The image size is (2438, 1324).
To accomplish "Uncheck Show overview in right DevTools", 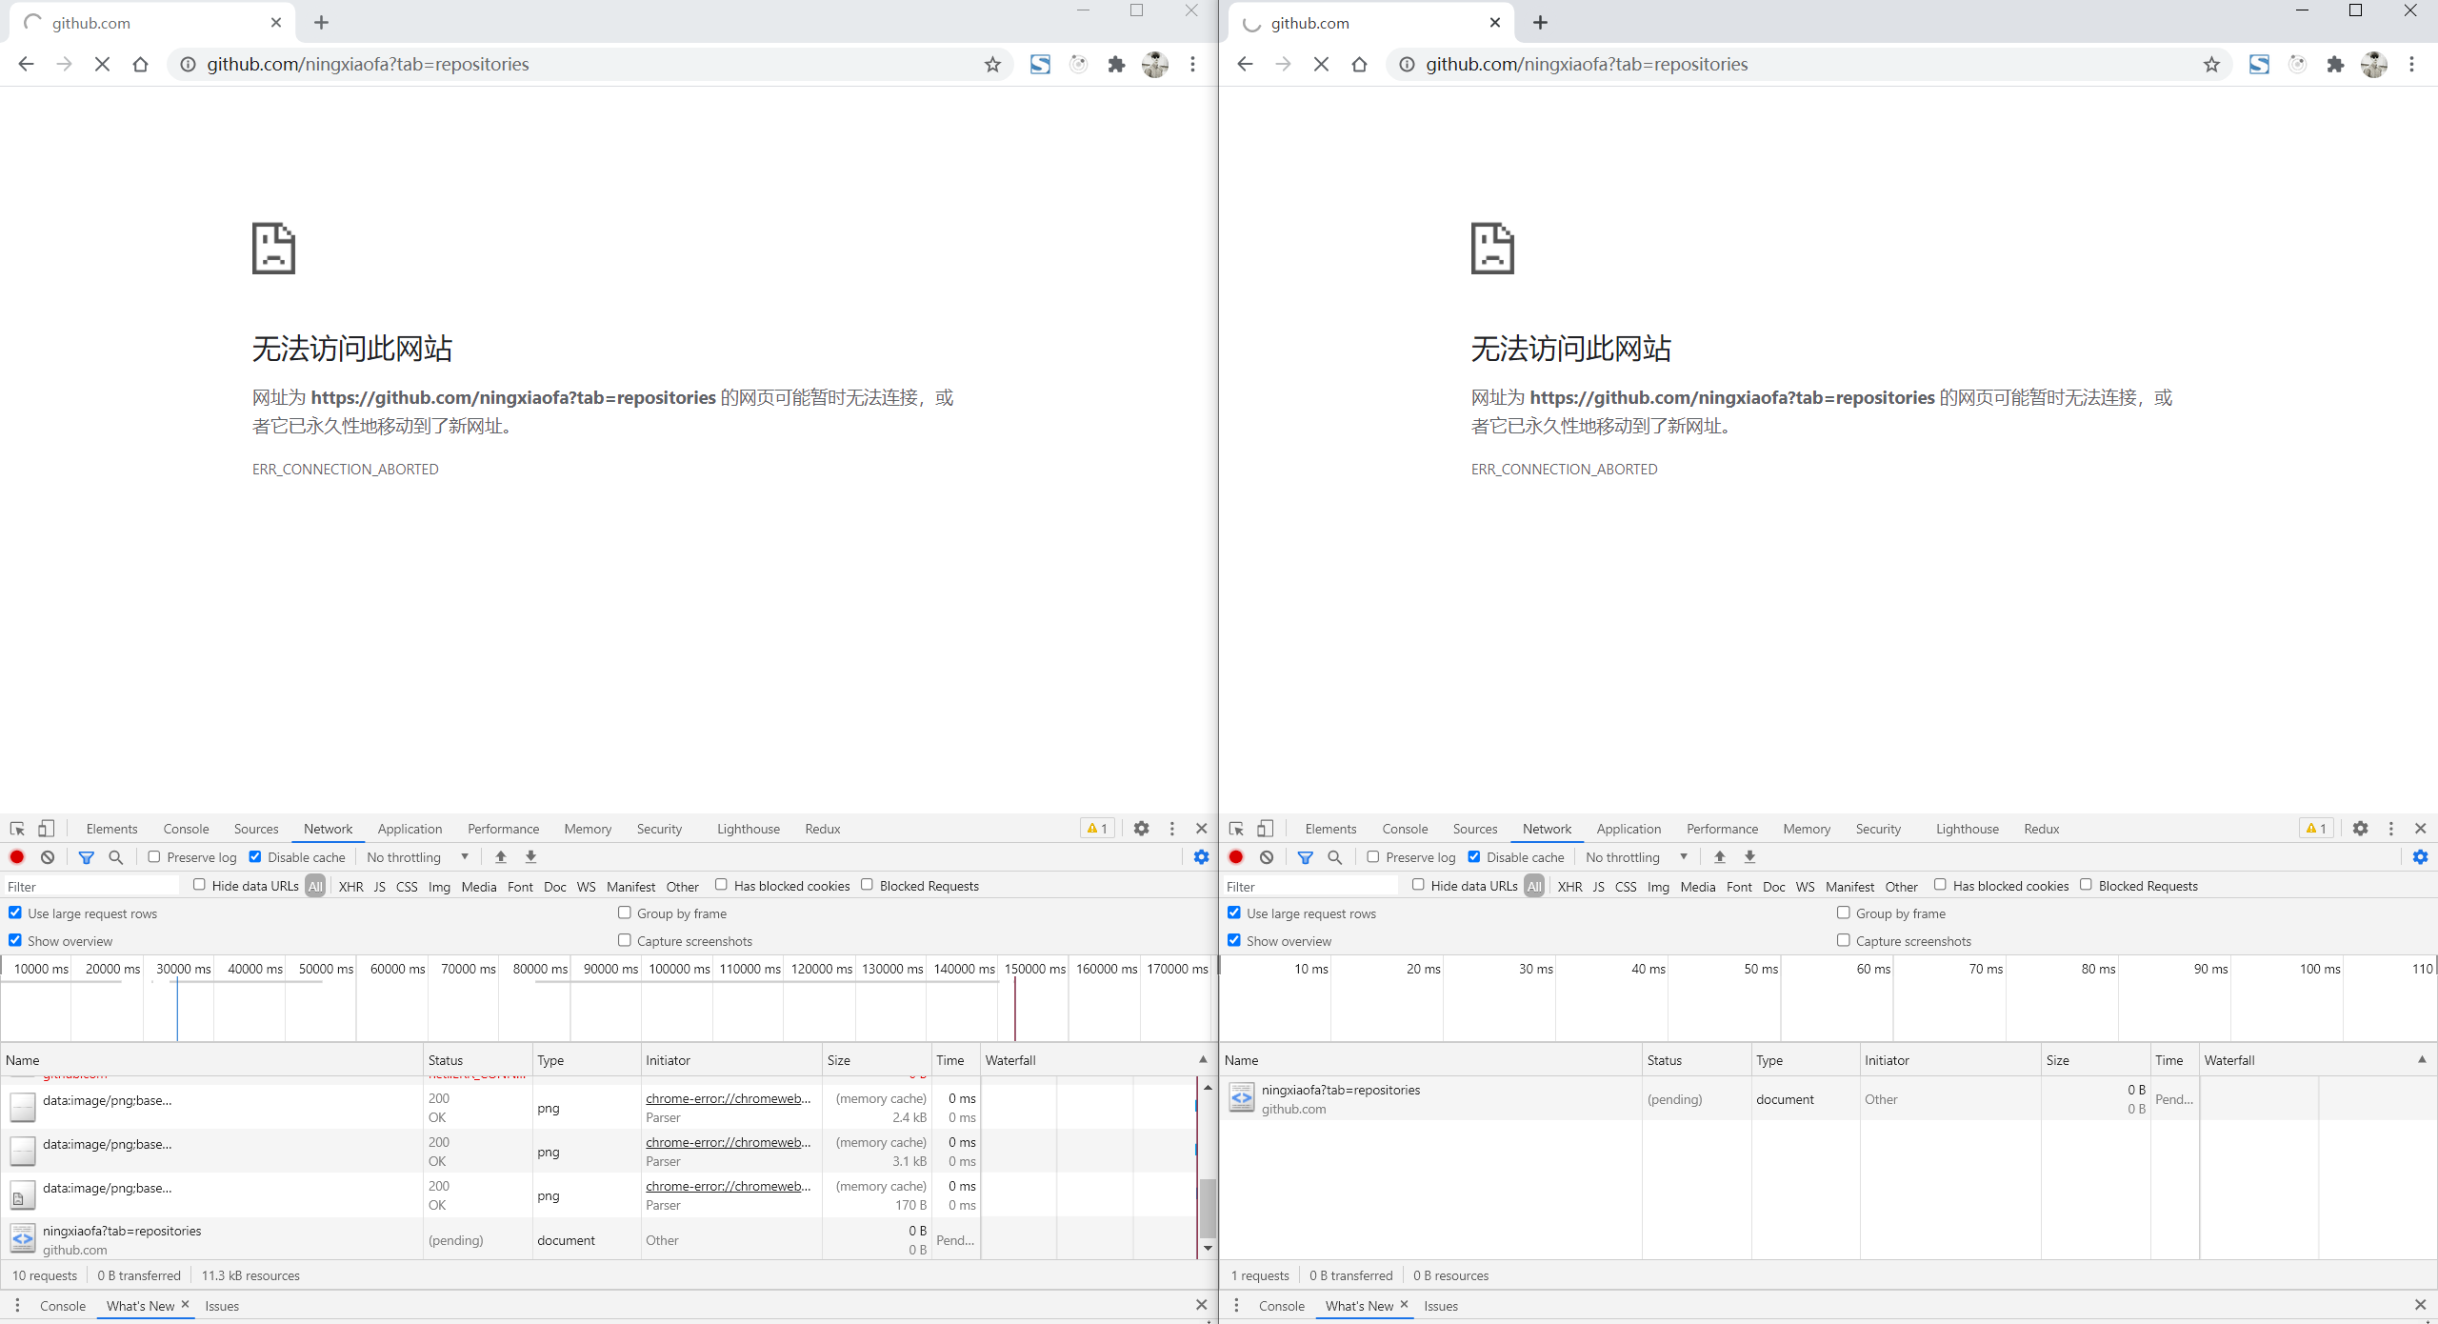I will 1234,940.
